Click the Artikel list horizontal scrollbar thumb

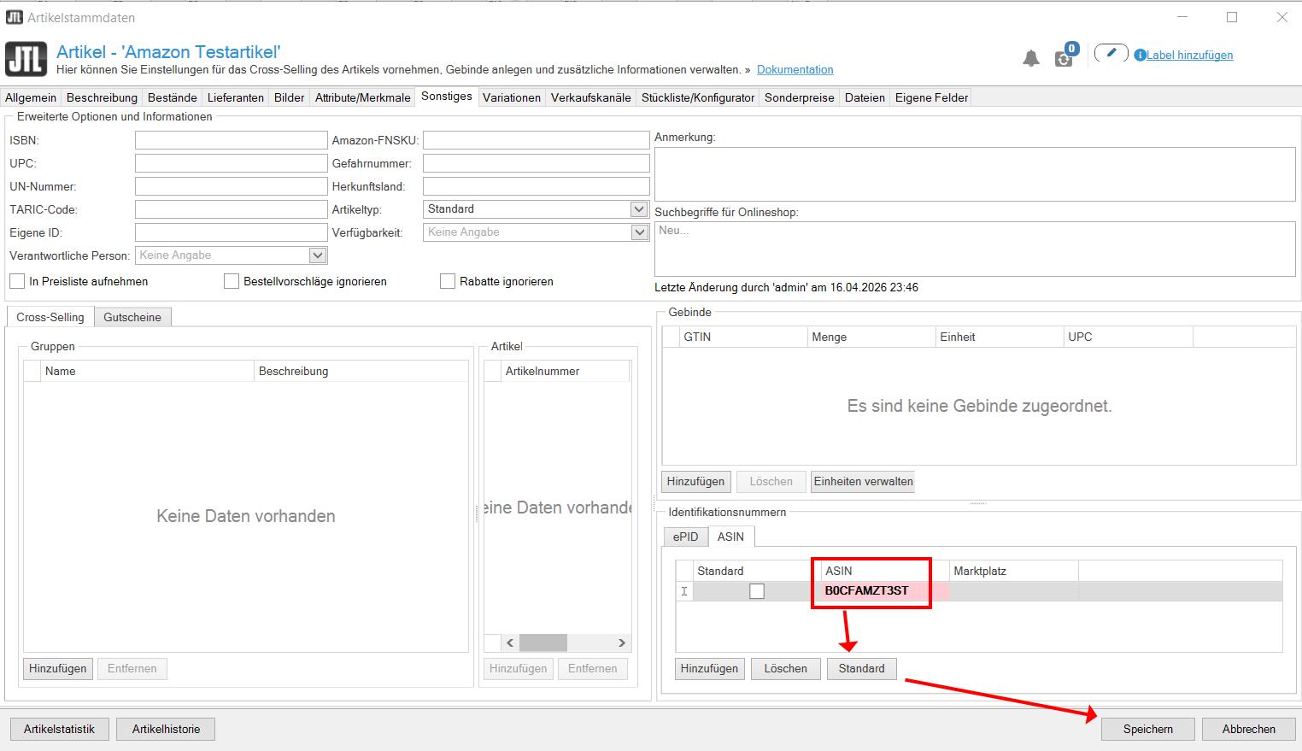[x=543, y=642]
